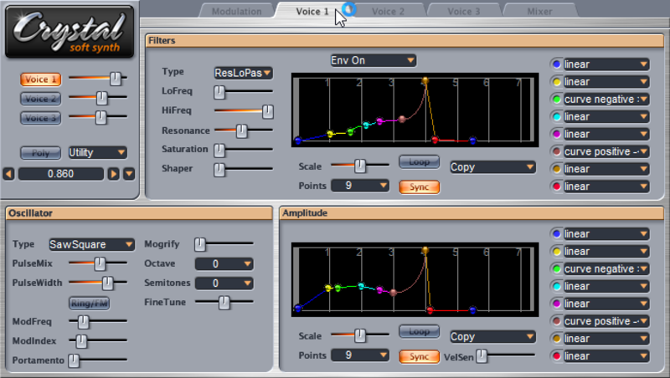This screenshot has height=378, width=670.
Task: Toggle the Ring/FM oscillator button
Action: tap(90, 304)
